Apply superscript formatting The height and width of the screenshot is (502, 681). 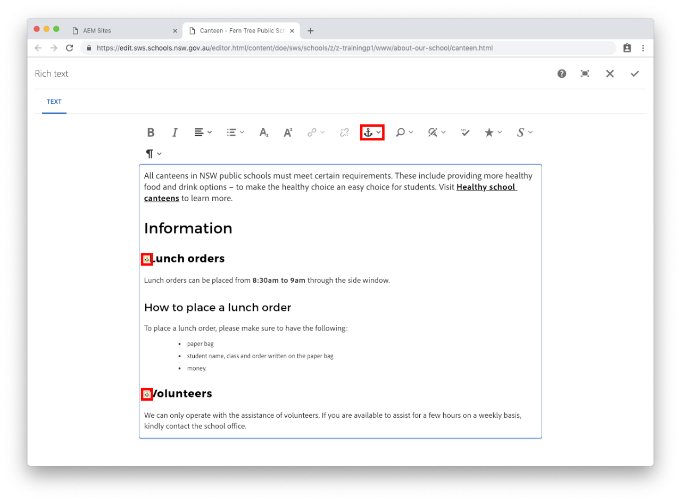(288, 133)
